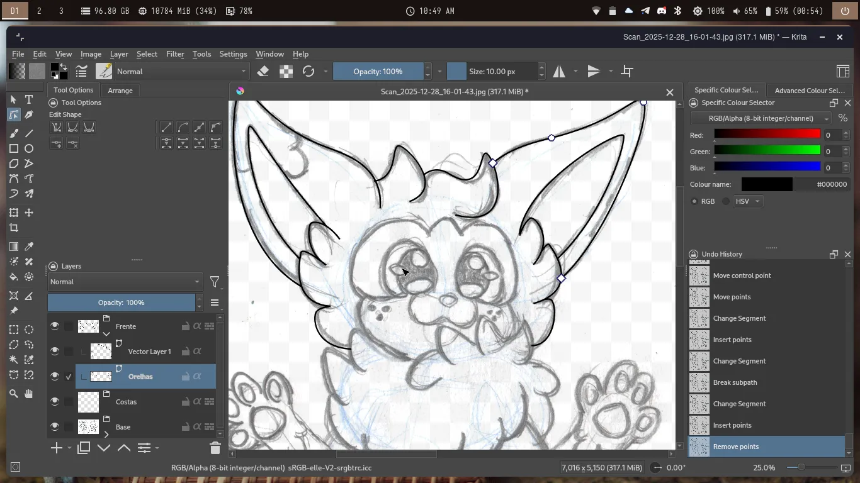Expand the Base group layer
This screenshot has width=860, height=483.
coord(106,434)
